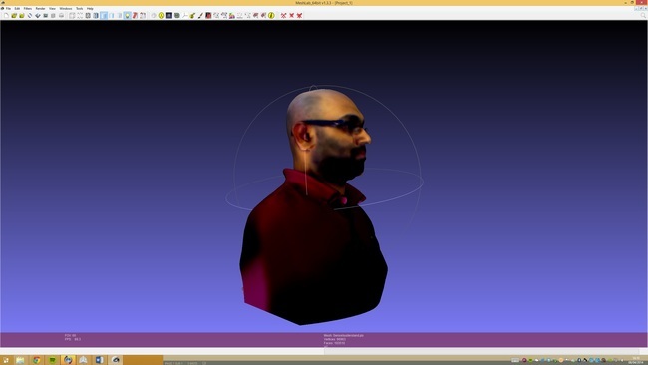648x365 pixels.
Task: Open the Render menu
Action: pyautogui.click(x=40, y=8)
